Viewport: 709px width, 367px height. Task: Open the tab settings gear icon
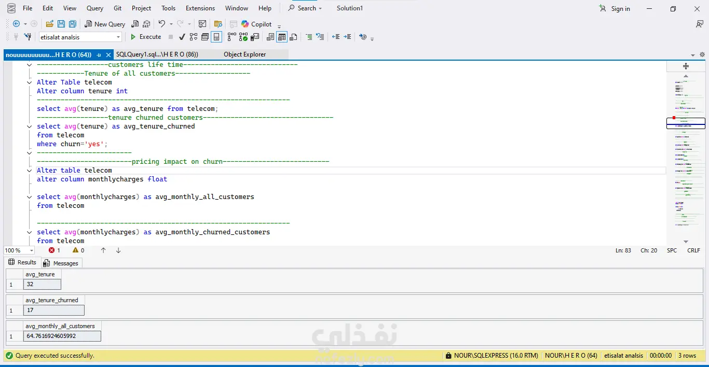click(x=702, y=54)
